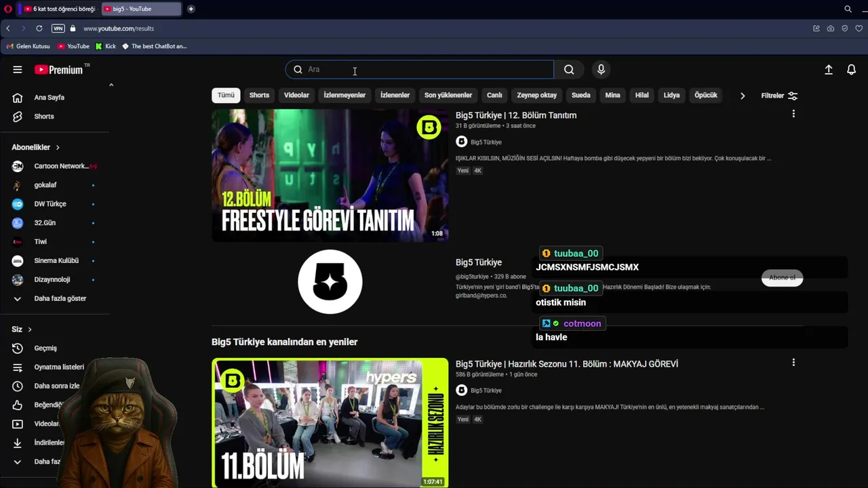Select the Sueda filter chip
868x488 pixels.
(x=580, y=96)
